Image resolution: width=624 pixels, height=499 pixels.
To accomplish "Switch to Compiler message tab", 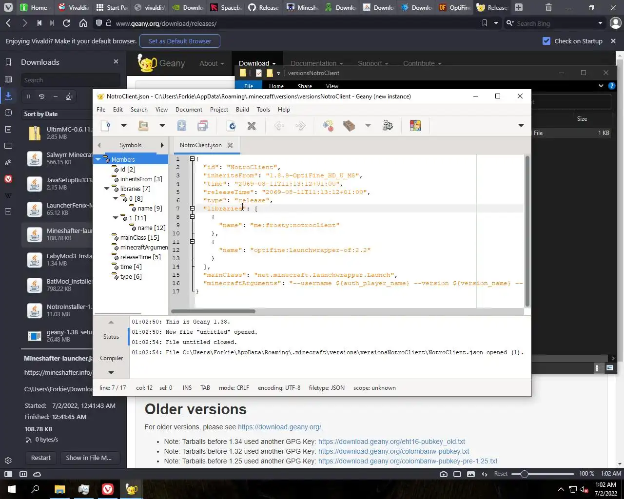I will [111, 358].
